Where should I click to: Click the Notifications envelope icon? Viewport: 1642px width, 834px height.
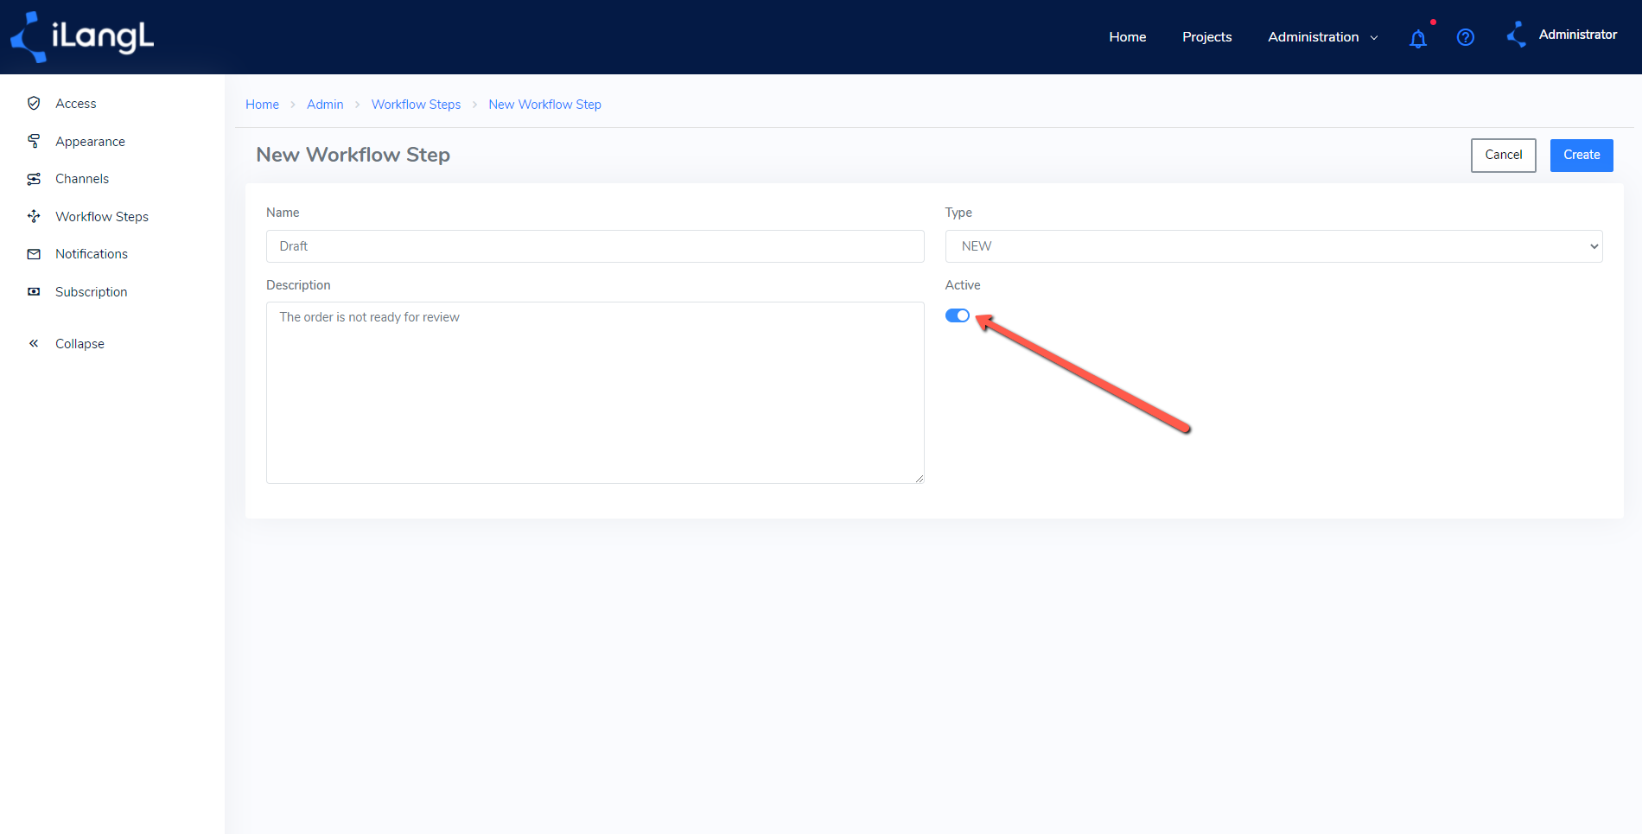pyautogui.click(x=34, y=254)
